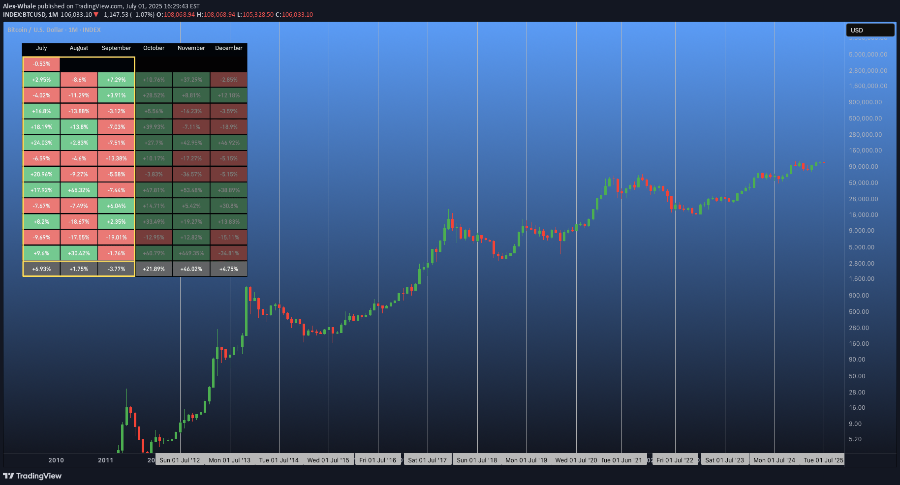Click the +46.02% November average cell
The width and height of the screenshot is (900, 485).
click(x=191, y=269)
